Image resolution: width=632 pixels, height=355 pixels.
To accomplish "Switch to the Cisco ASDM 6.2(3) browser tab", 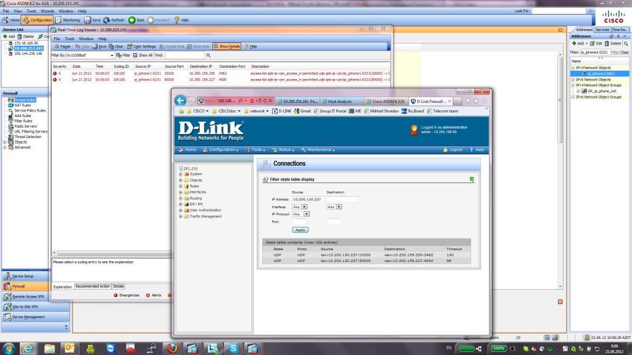I will 387,102.
